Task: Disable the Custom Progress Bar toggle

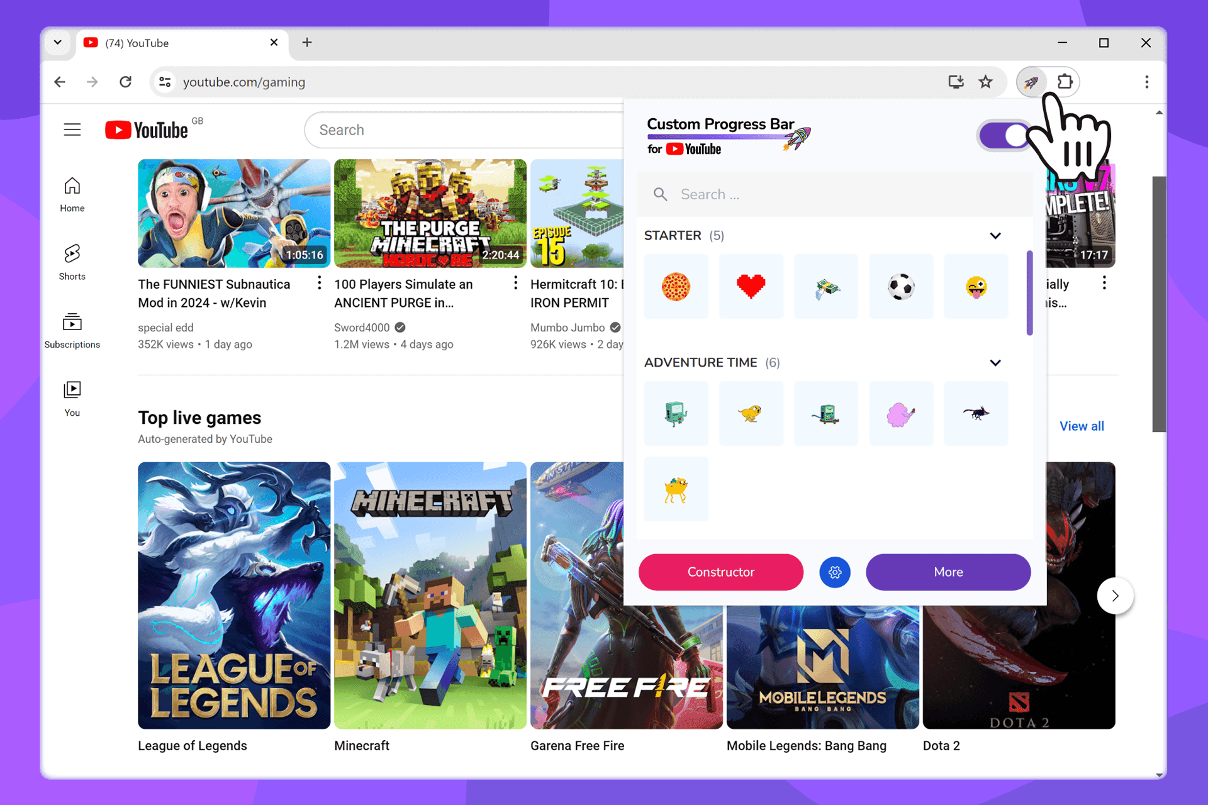Action: click(1004, 135)
